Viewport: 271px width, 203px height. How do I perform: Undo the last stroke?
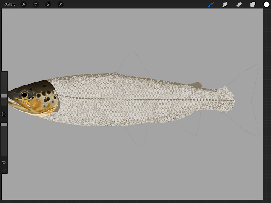point(4,162)
